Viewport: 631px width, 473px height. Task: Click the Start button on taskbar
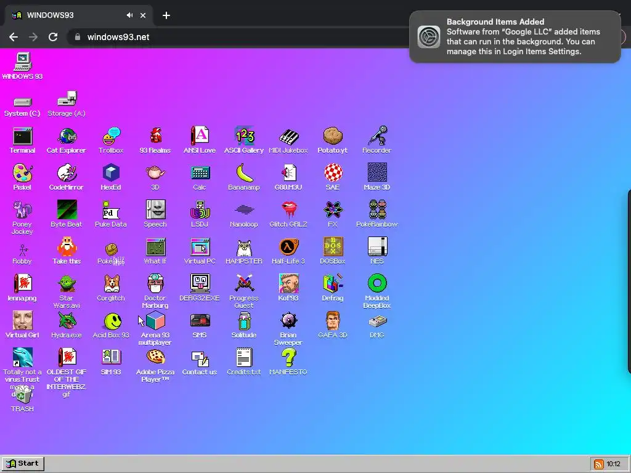(23, 464)
